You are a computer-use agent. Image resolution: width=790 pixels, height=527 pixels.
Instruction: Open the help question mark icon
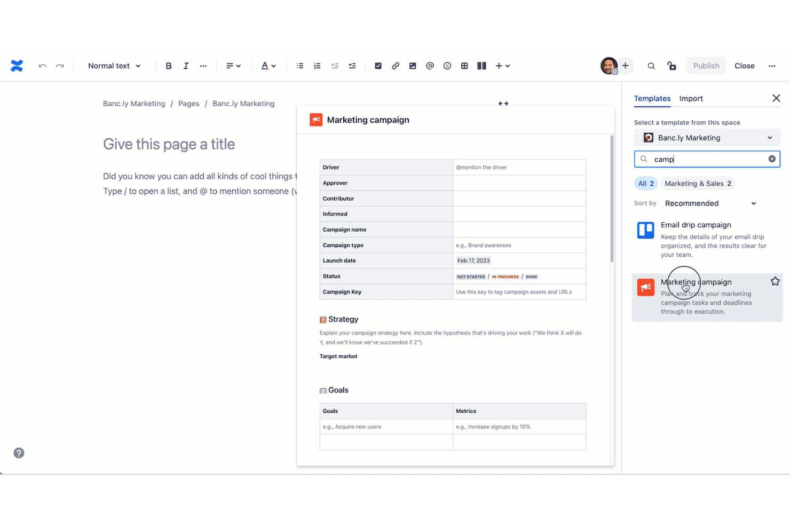click(x=19, y=453)
